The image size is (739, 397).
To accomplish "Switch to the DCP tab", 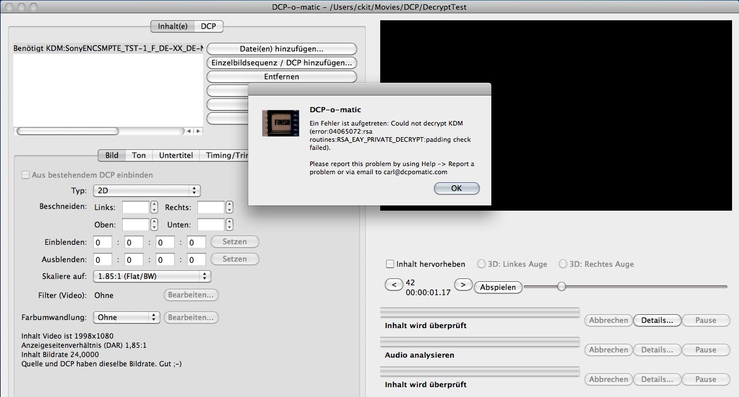I will pos(208,26).
